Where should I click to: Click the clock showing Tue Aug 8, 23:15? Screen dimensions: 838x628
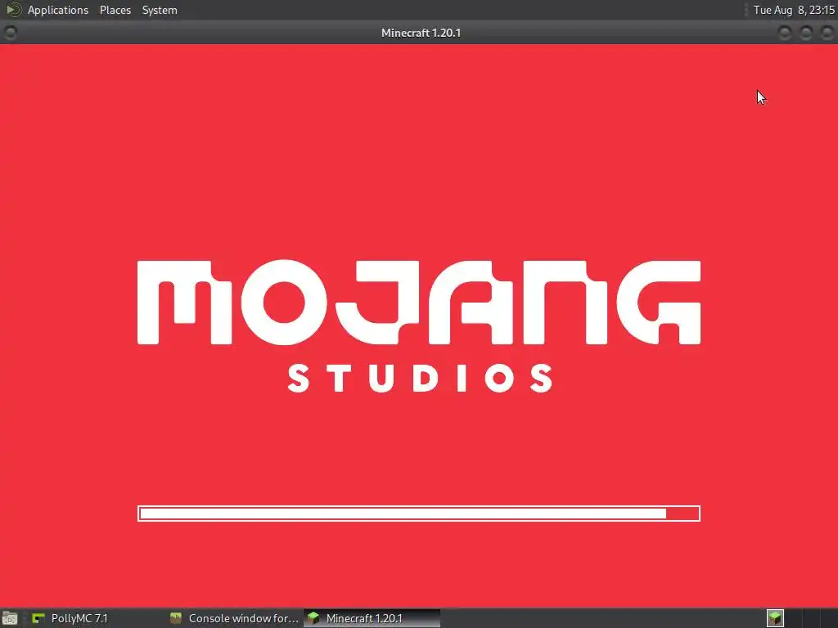click(794, 10)
